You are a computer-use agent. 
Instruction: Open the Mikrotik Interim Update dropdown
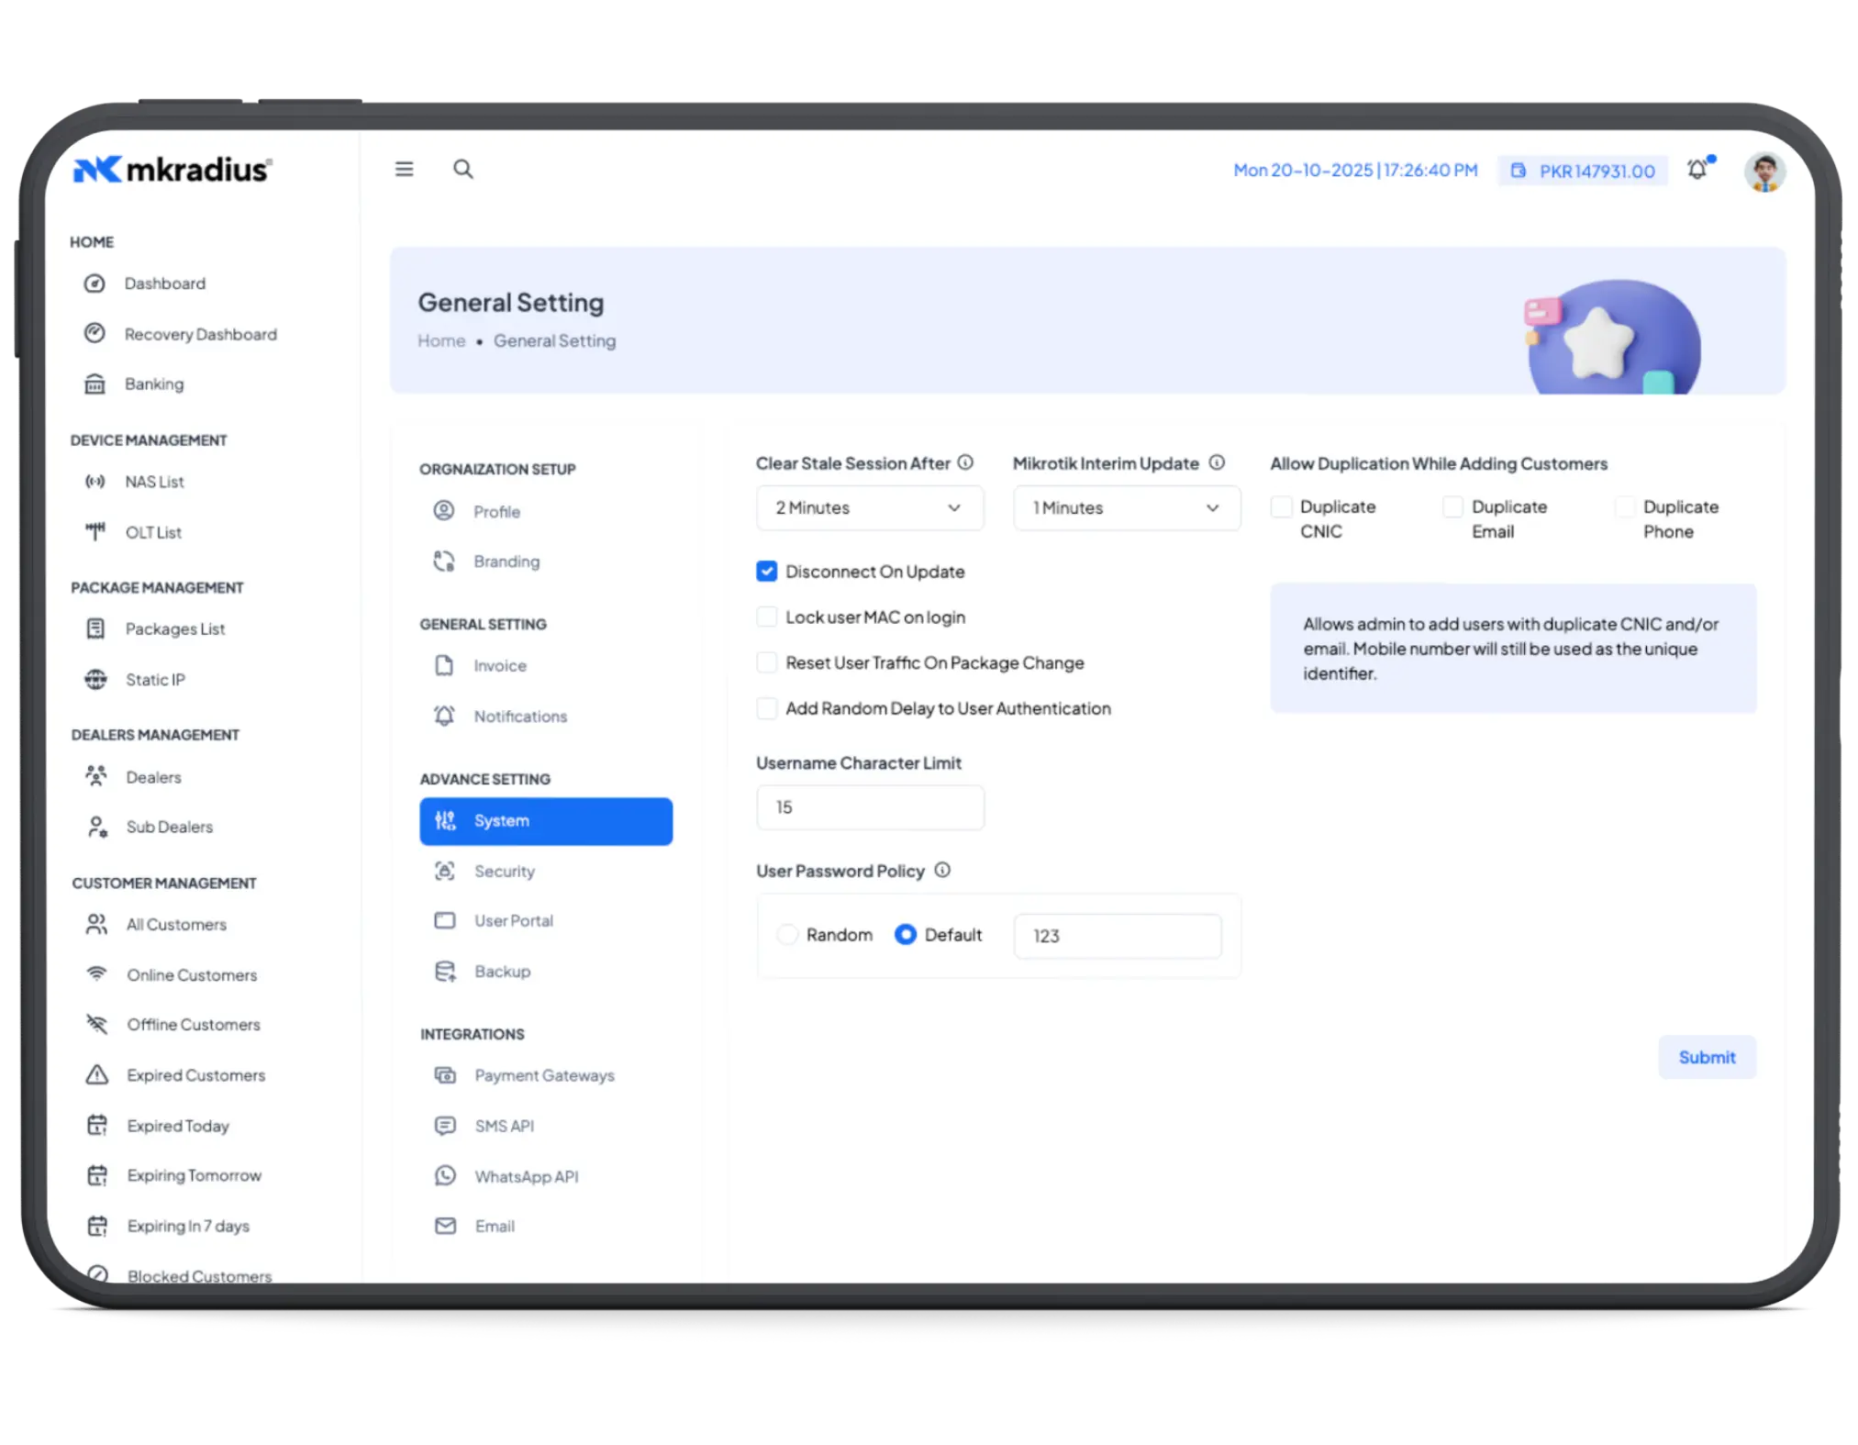point(1127,507)
